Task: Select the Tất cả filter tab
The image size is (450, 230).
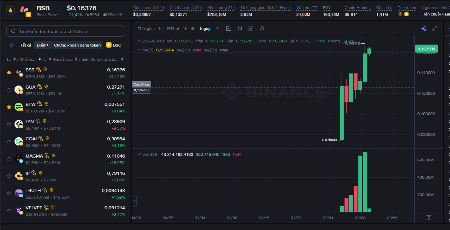Action: point(26,45)
